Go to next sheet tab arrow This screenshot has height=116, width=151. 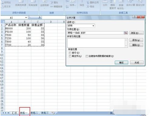[6, 113]
